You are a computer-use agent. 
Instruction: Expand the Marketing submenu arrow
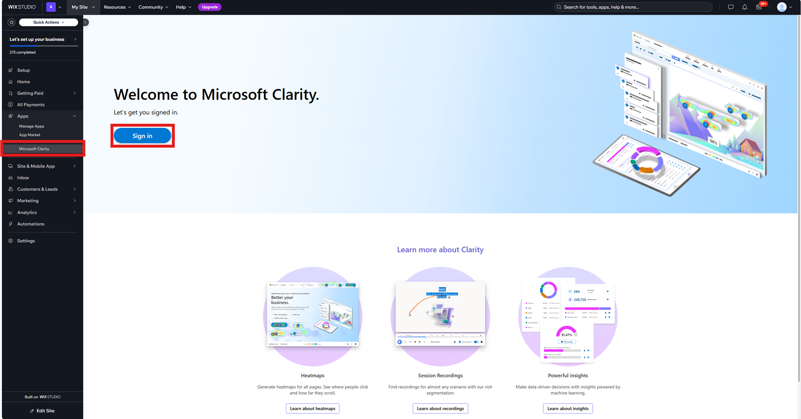click(75, 201)
